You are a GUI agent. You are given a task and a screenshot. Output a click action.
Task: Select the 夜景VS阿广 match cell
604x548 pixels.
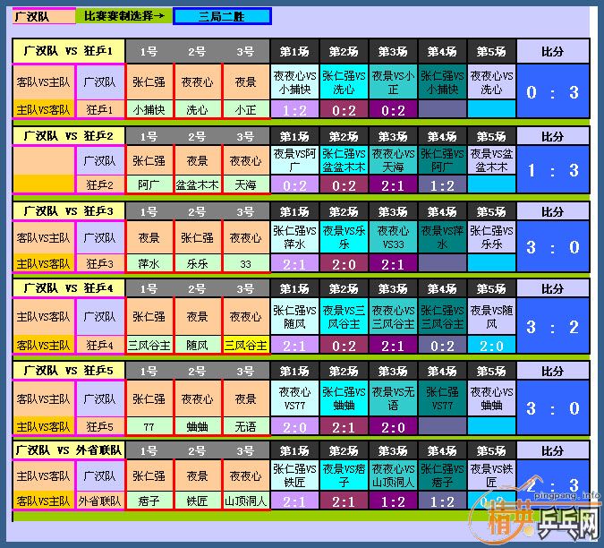[x=294, y=160]
